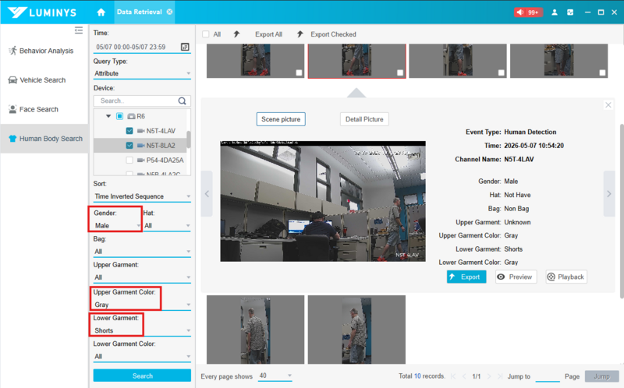Viewport: 624px width, 388px height.
Task: Go to the Home icon
Action: coord(101,12)
